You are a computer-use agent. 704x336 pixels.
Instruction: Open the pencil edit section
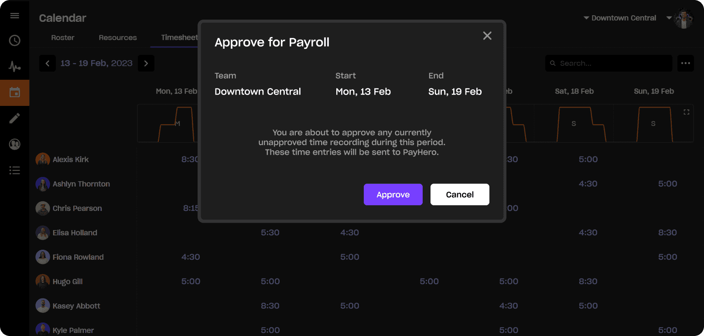(x=14, y=118)
